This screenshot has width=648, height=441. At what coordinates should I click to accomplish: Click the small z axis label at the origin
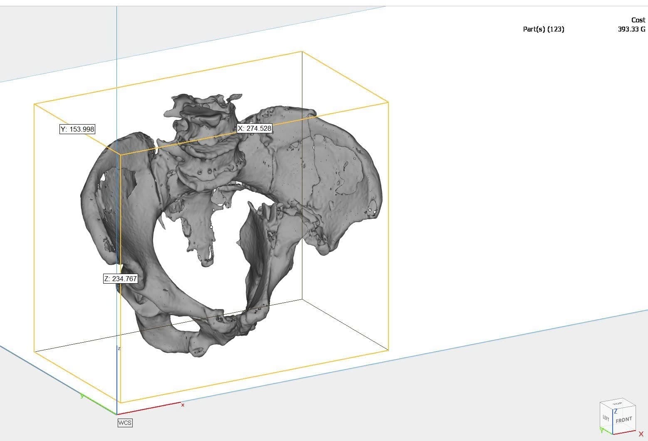[119, 348]
